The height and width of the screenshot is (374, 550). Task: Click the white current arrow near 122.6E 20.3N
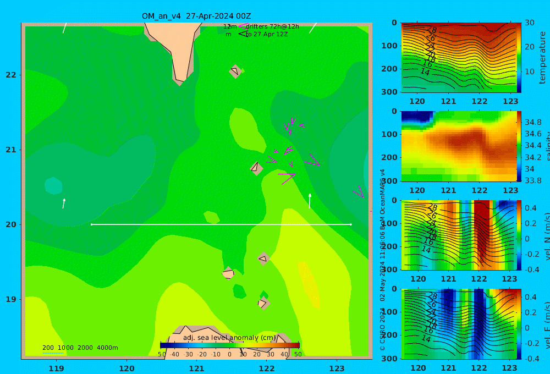coord(310,201)
